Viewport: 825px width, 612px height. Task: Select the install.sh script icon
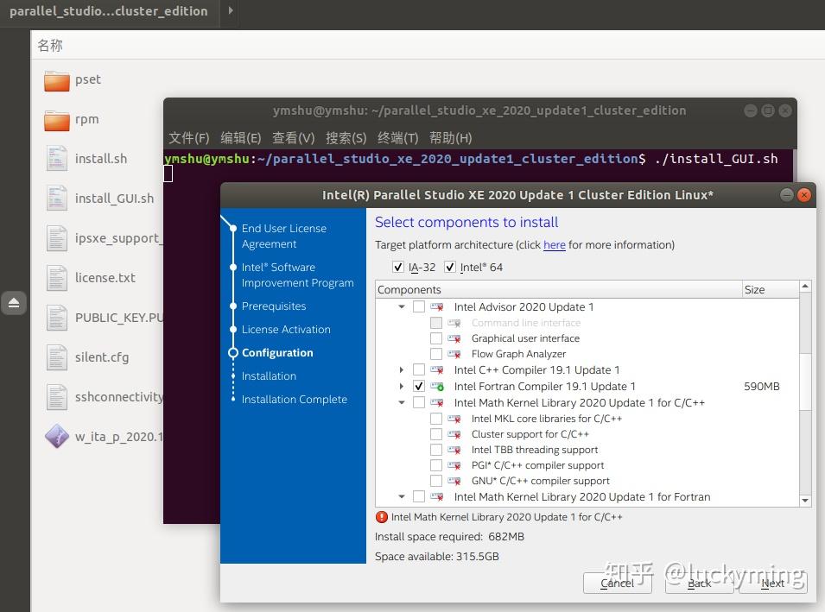pyautogui.click(x=56, y=158)
